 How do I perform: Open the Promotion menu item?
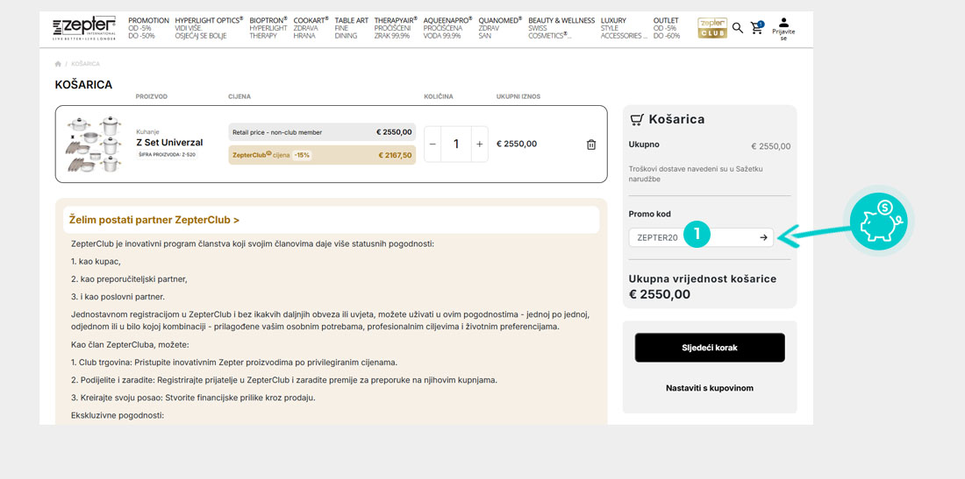coord(147,28)
